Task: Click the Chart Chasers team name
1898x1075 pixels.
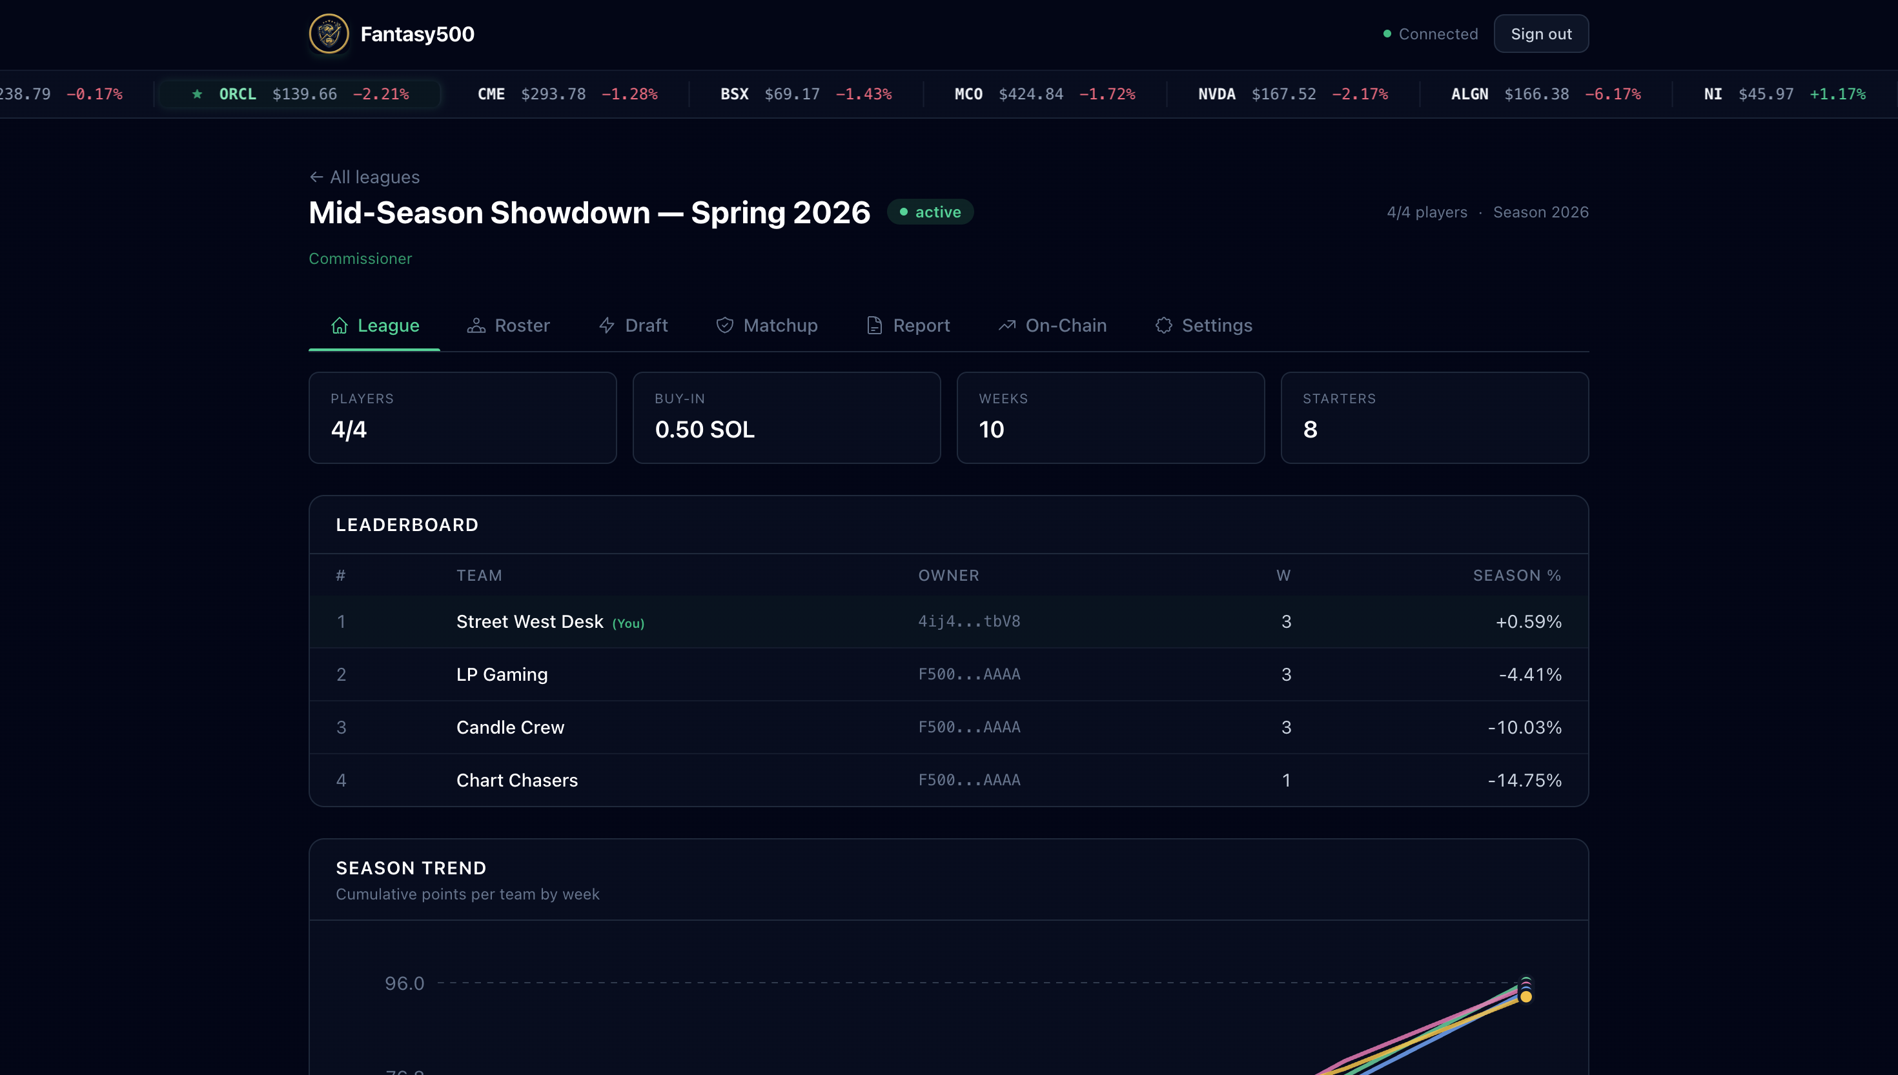Action: (x=517, y=780)
